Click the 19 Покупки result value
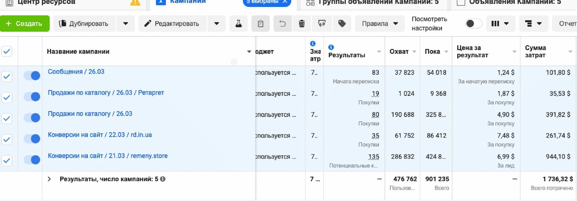Viewport: 577px width, 201px height. click(375, 93)
